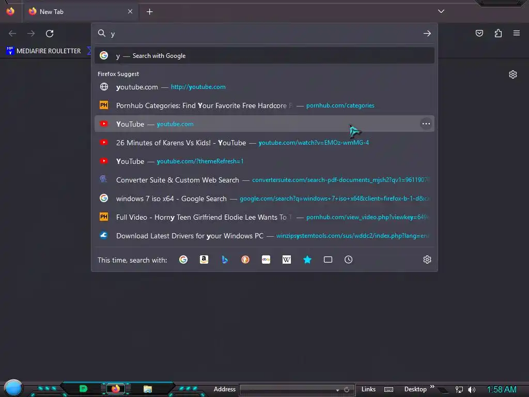Click the 1:58 AM clock

pos(502,390)
